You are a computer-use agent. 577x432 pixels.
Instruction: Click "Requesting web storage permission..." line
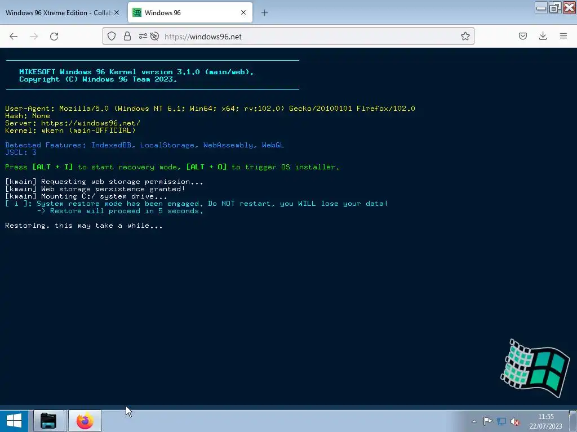[x=104, y=182]
